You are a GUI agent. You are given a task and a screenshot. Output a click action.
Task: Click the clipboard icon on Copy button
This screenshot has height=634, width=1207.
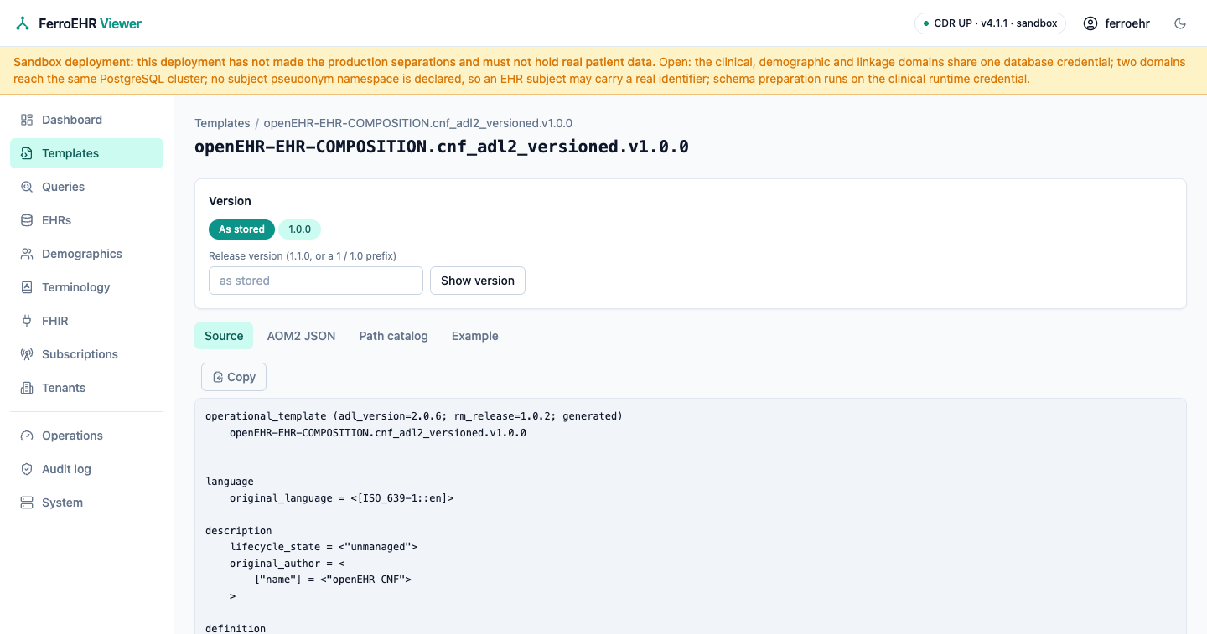[218, 377]
